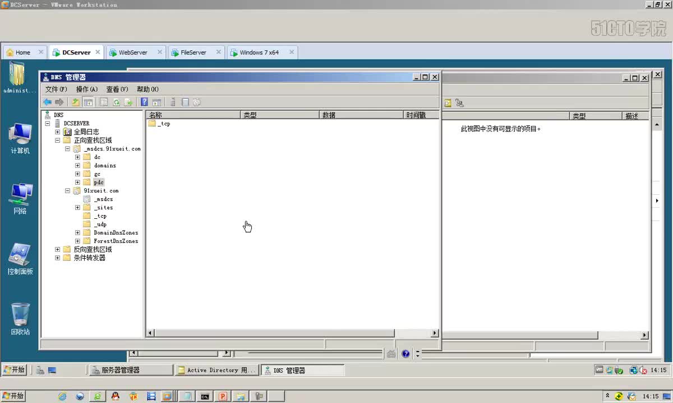Switch to Active Directory taskbar button
Screen dimensions: 673x403
point(216,370)
